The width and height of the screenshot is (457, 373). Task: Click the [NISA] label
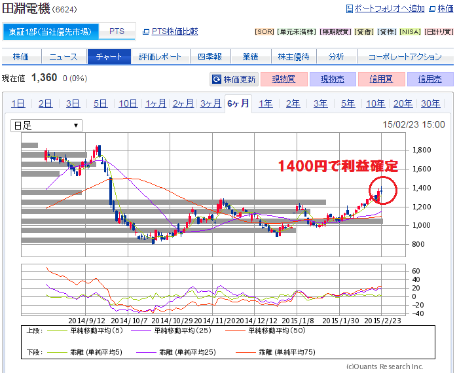coord(411,32)
